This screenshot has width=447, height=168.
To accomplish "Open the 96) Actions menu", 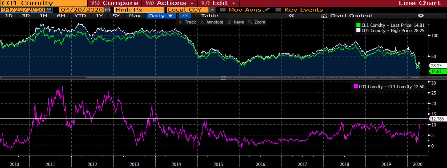I will tap(170, 3).
